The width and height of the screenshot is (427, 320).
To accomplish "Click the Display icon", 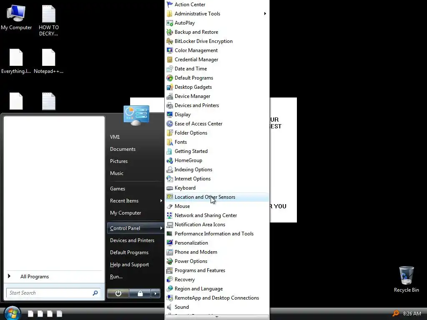I will point(170,115).
